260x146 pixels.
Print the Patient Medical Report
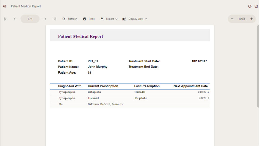coord(89,19)
